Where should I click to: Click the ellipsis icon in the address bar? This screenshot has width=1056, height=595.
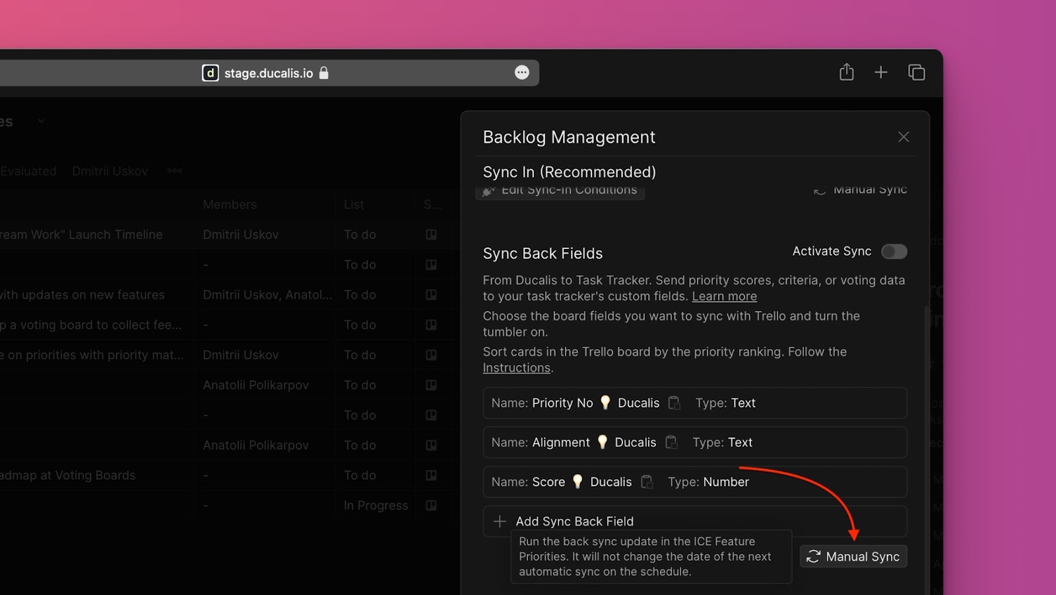[x=521, y=73]
